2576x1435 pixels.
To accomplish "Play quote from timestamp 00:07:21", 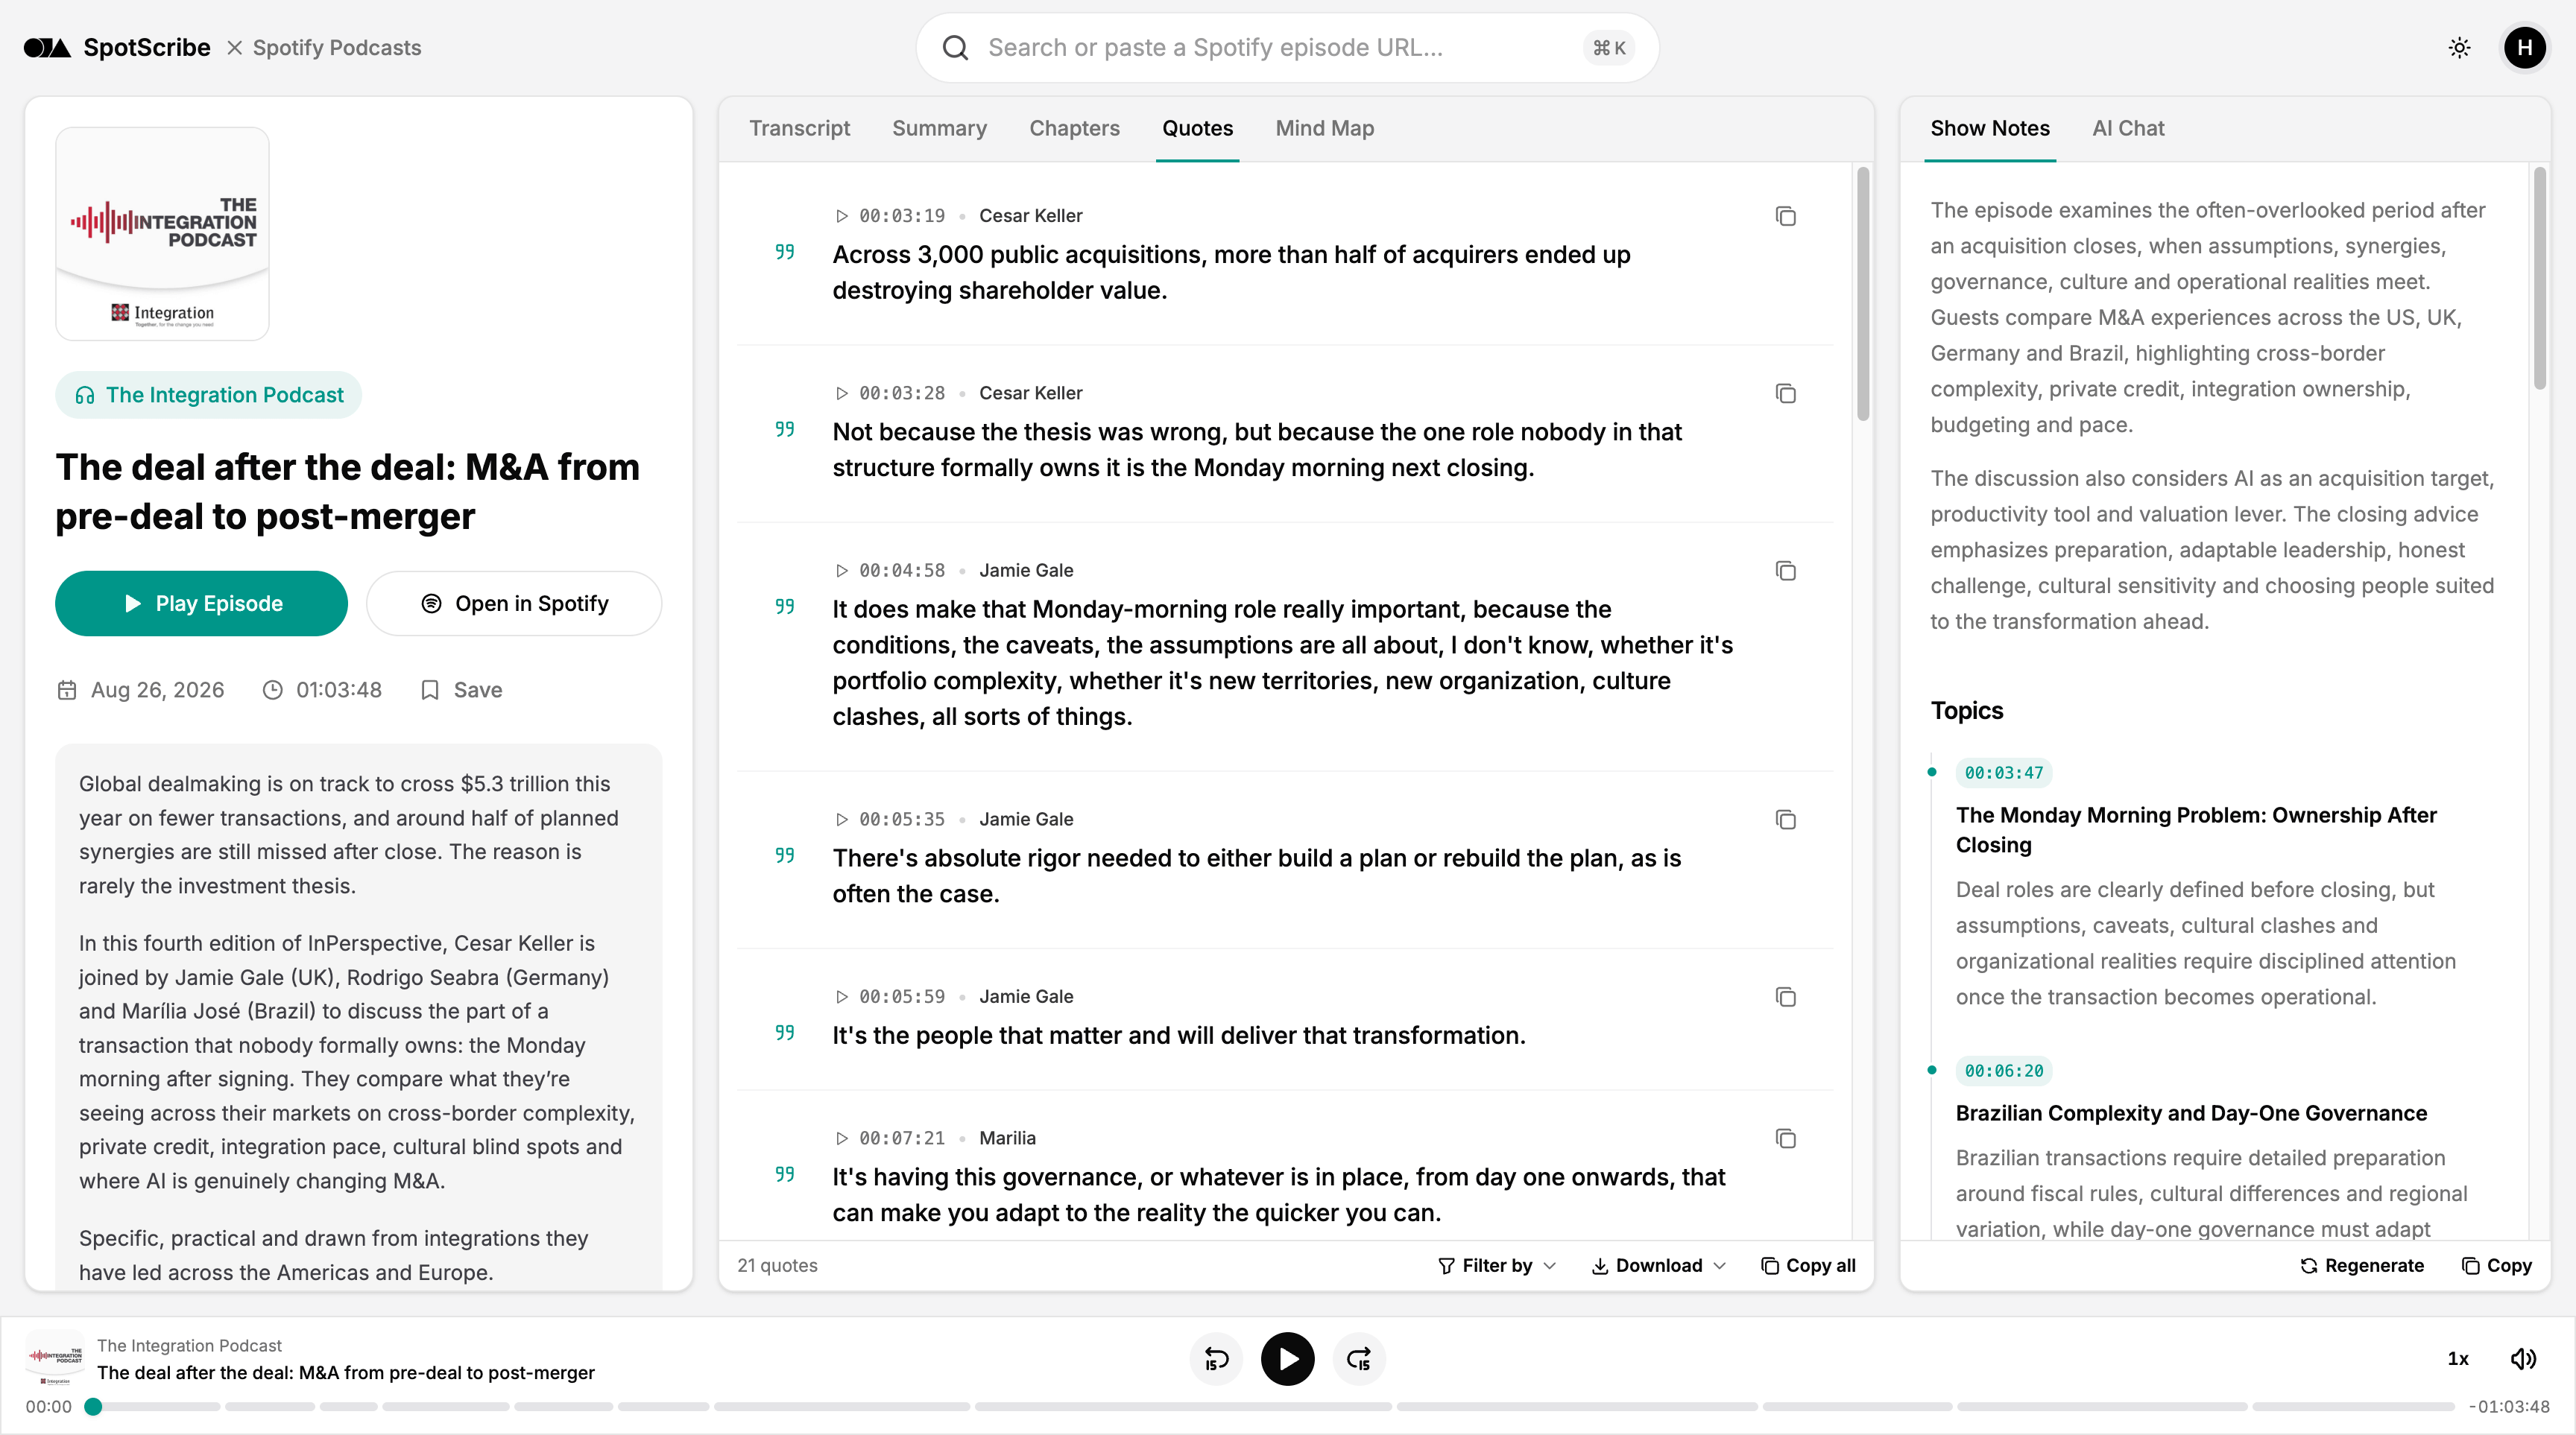I will pyautogui.click(x=889, y=1138).
